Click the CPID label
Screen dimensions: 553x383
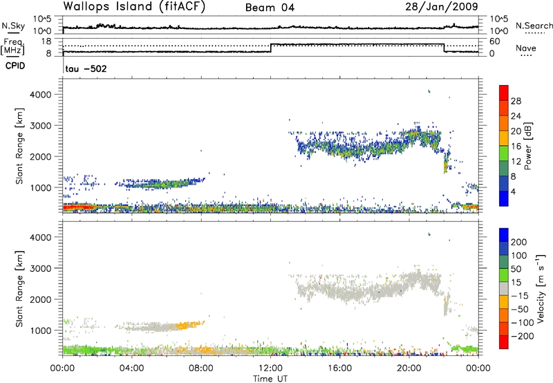(x=15, y=66)
